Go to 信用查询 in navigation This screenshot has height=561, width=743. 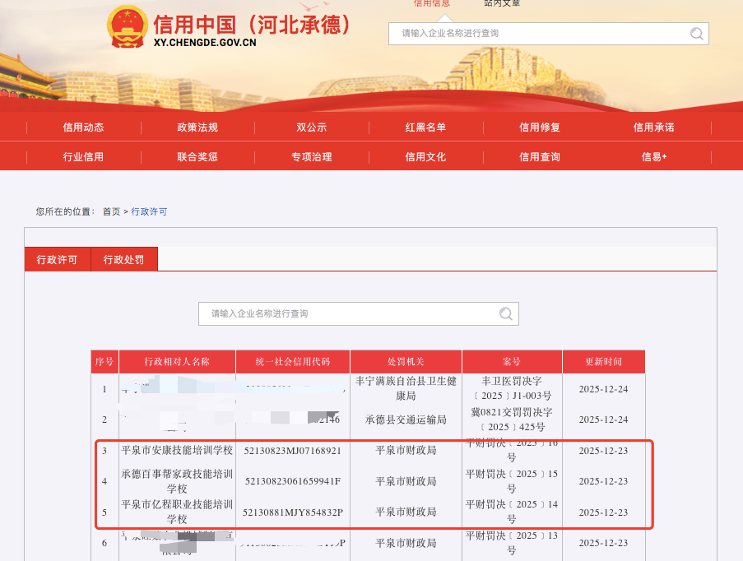540,157
